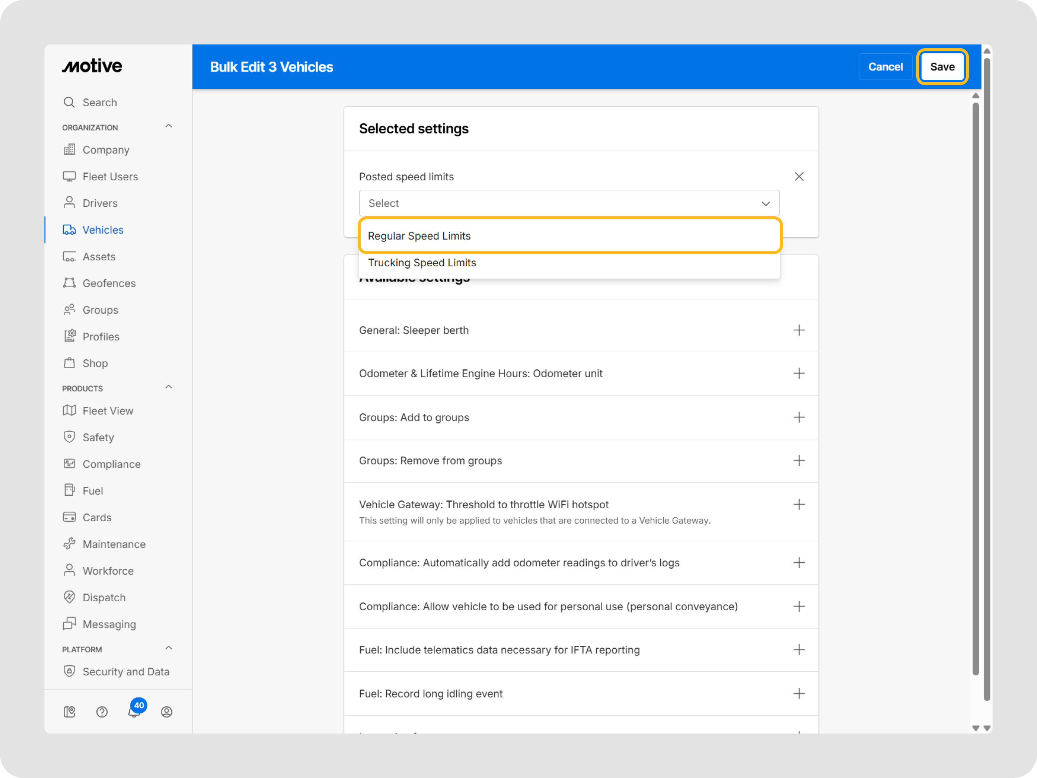Add the General: Sleeper berth setting
The height and width of the screenshot is (778, 1037).
pyautogui.click(x=799, y=330)
